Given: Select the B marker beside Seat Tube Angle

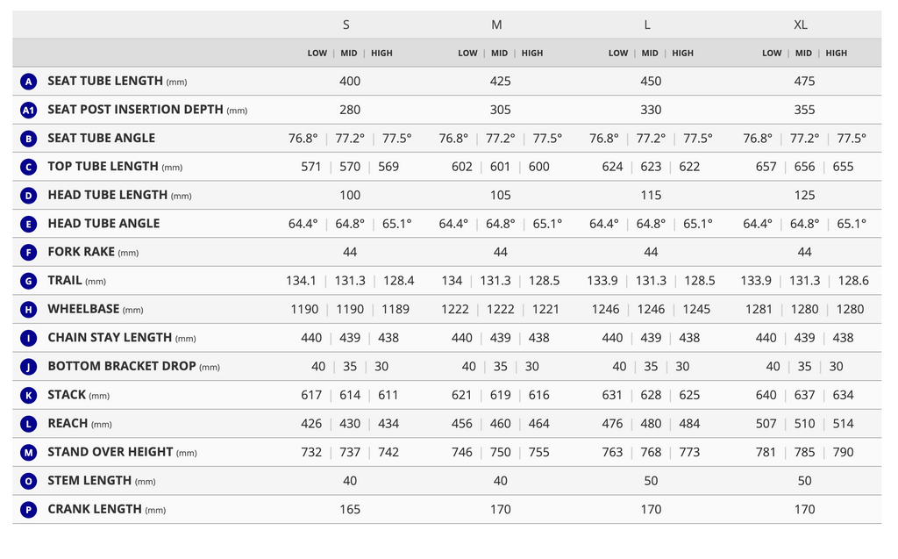Looking at the screenshot, I should (x=28, y=139).
